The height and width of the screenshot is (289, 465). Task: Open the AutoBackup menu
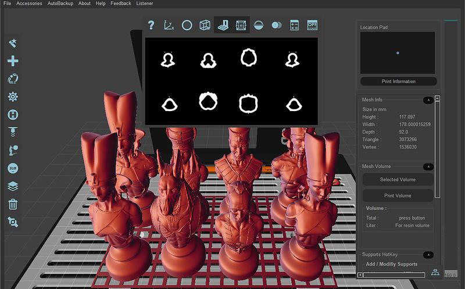tap(60, 3)
